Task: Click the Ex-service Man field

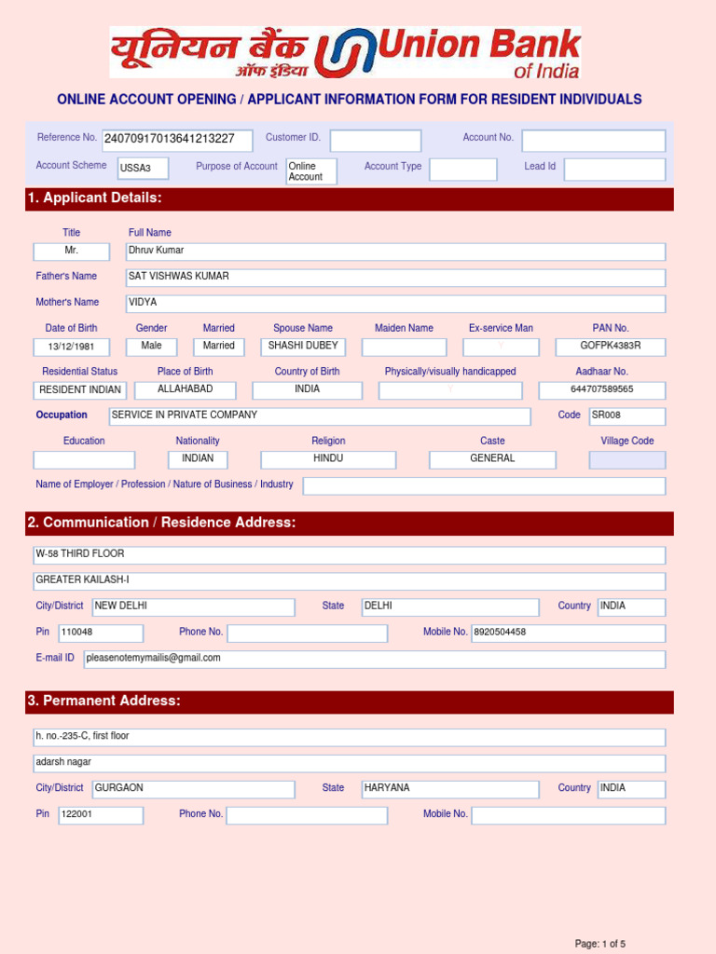Action: [501, 347]
